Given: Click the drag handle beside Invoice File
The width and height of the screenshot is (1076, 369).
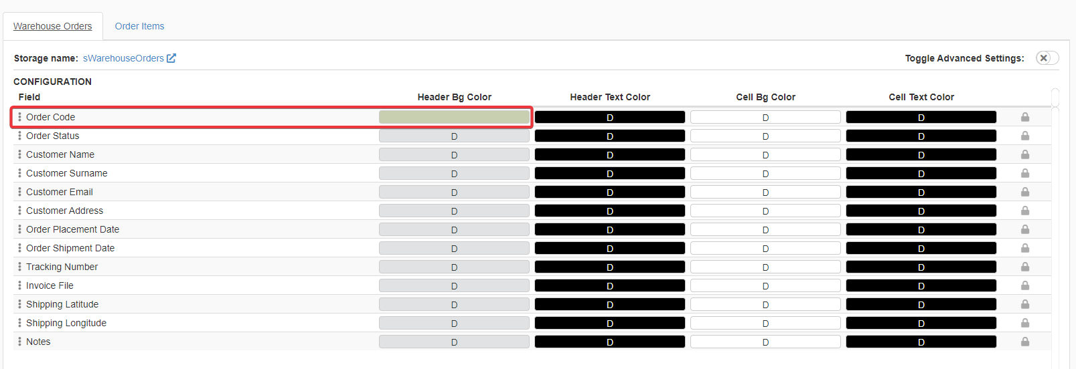Looking at the screenshot, I should pos(19,285).
